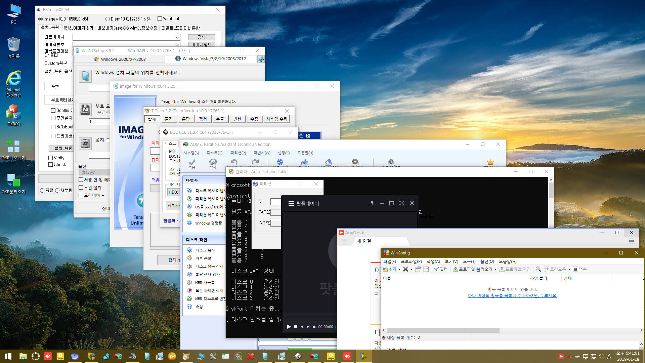The width and height of the screenshot is (645, 363).
Task: Select ImageX10.0.10586.0 x64 radio in RSImageX
Action: pos(63,19)
